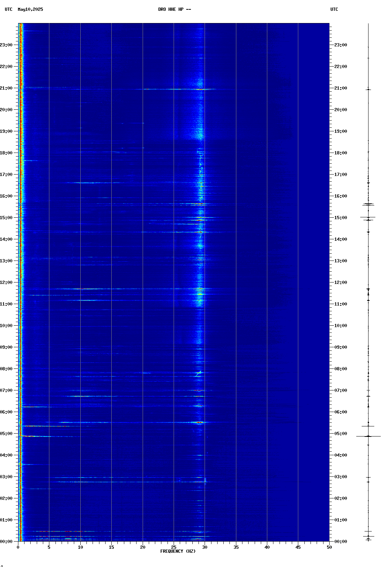The image size is (384, 570).
Task: Click the 35 Hz frequency tick label
Action: click(236, 547)
